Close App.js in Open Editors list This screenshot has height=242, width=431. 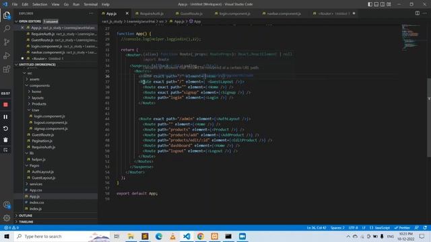pos(22,28)
